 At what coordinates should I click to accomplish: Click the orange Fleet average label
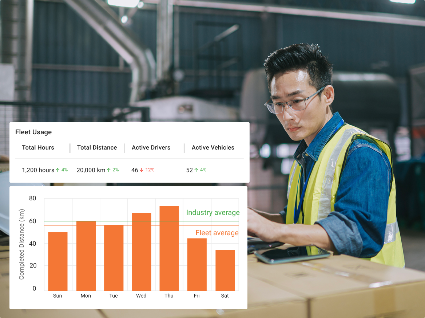click(x=217, y=233)
